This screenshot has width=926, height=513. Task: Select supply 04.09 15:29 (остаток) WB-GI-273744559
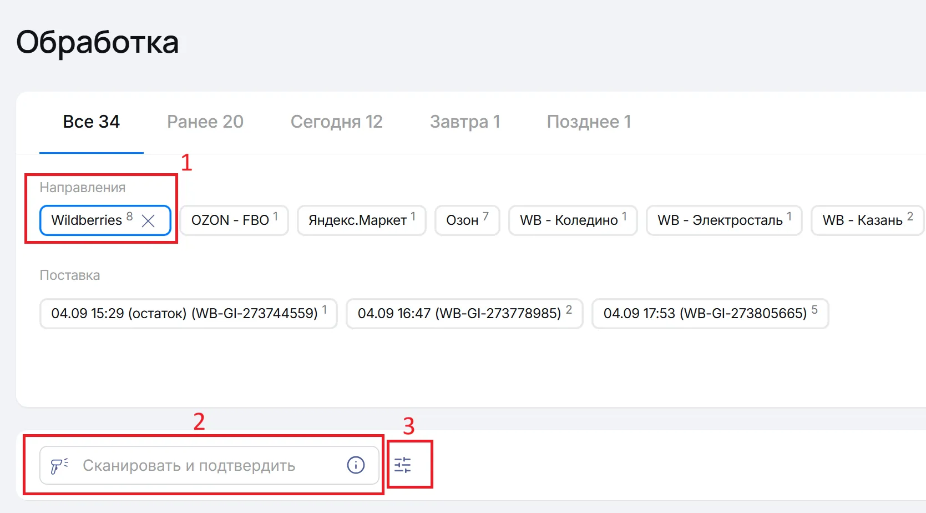pyautogui.click(x=189, y=314)
